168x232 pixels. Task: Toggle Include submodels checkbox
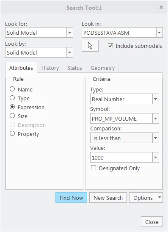pyautogui.click(x=110, y=46)
